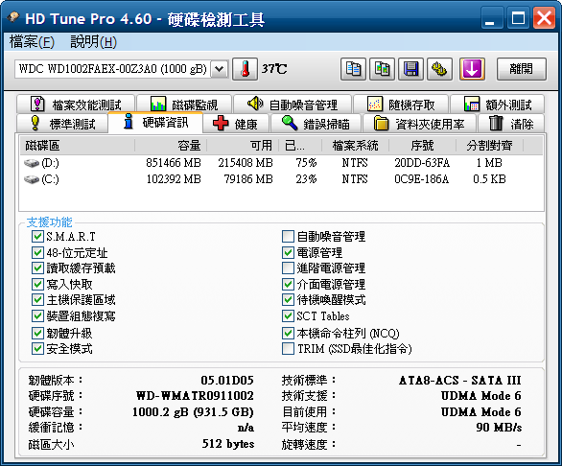Toggle the S.M.A.R.T checkbox
The width and height of the screenshot is (562, 466).
(37, 237)
